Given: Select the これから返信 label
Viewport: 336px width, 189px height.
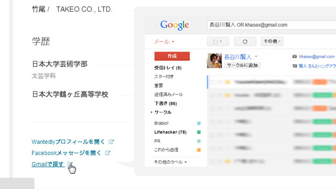Looking at the screenshot, I should tap(166, 150).
